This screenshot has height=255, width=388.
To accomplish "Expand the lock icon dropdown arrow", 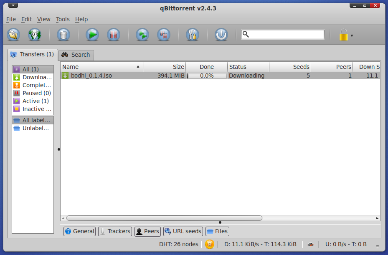I will [x=352, y=35].
